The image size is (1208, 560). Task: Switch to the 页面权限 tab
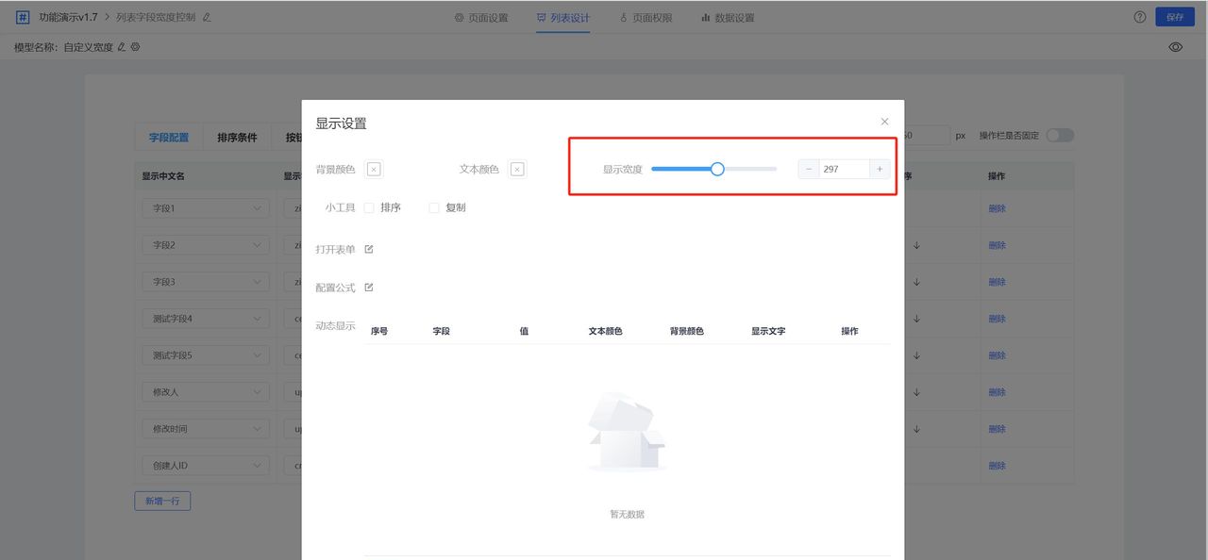pos(646,16)
